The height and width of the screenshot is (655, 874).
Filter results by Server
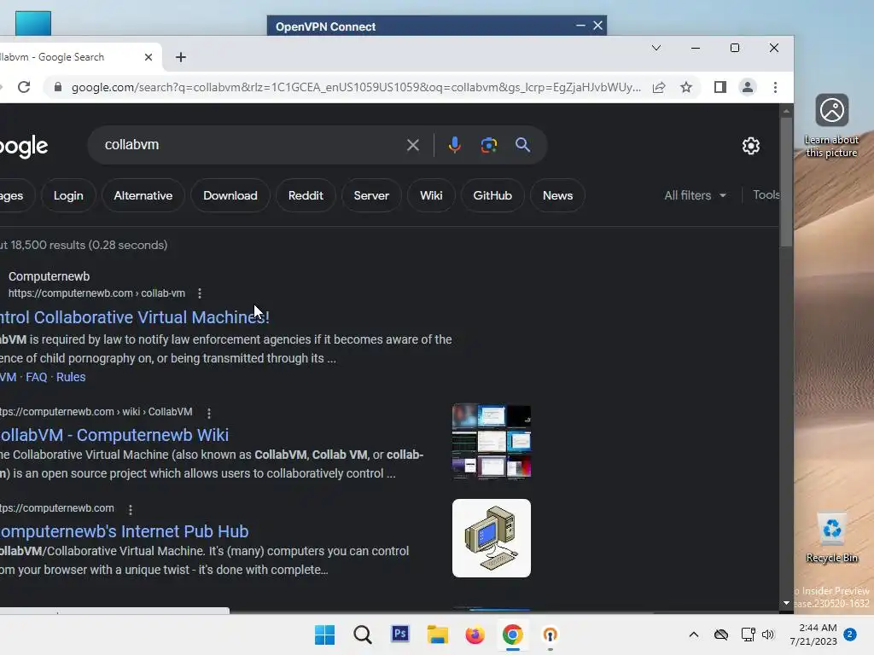click(x=371, y=195)
